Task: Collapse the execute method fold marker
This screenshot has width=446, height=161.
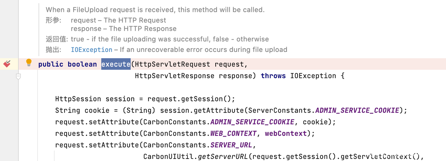Action: (x=18, y=76)
